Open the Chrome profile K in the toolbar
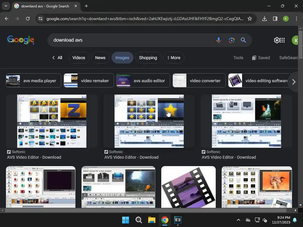Image resolution: width=303 pixels, height=227 pixels. click(286, 19)
